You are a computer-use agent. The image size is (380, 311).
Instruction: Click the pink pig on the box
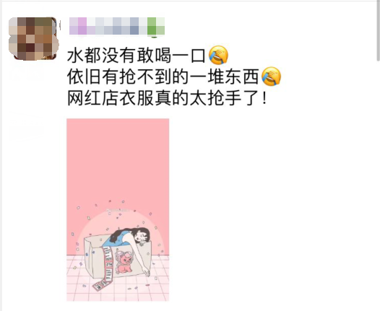pyautogui.click(x=124, y=263)
